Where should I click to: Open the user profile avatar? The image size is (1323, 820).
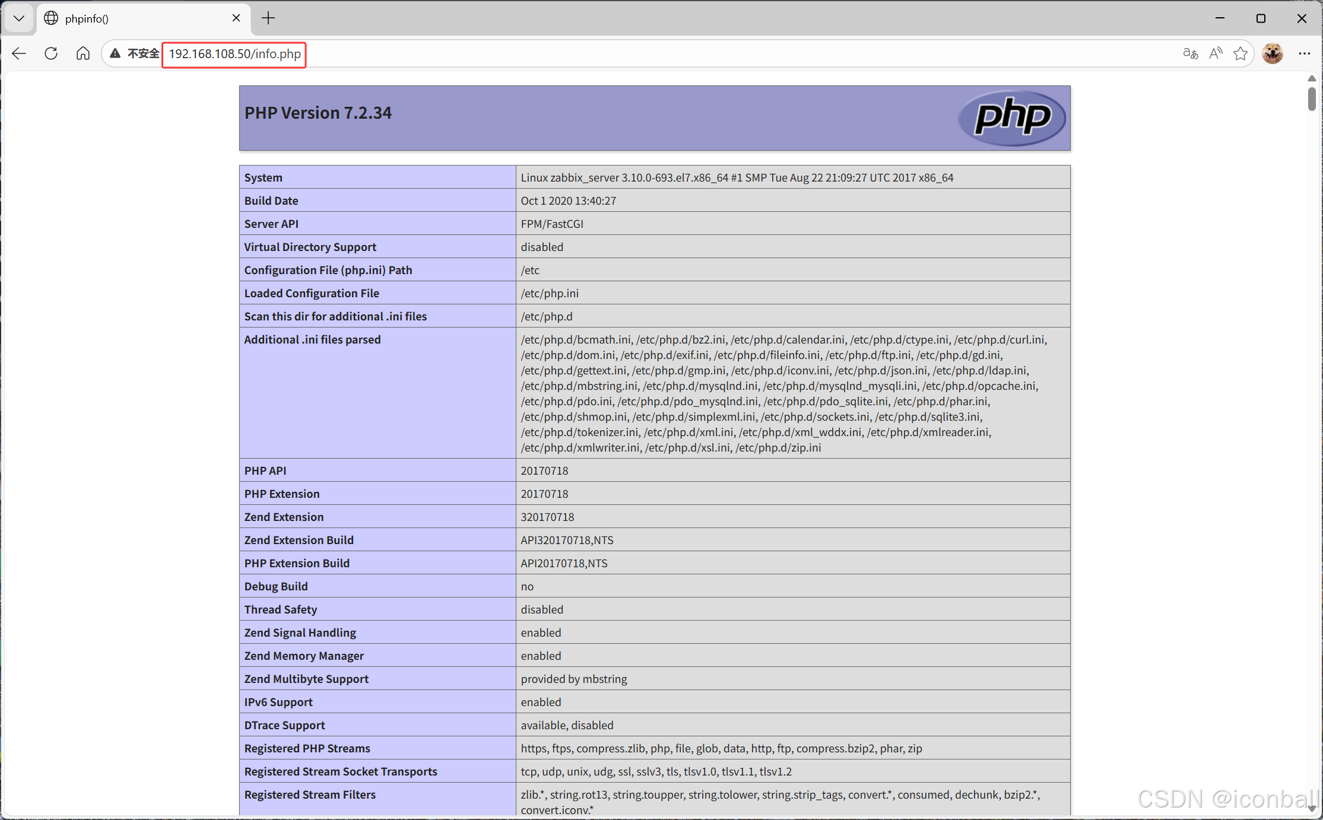[1273, 53]
